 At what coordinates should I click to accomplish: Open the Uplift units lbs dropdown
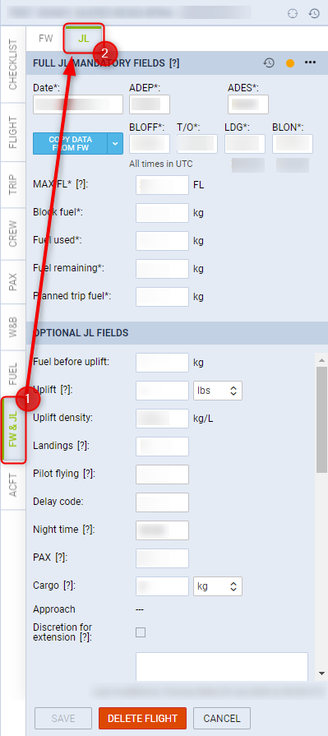tap(218, 391)
